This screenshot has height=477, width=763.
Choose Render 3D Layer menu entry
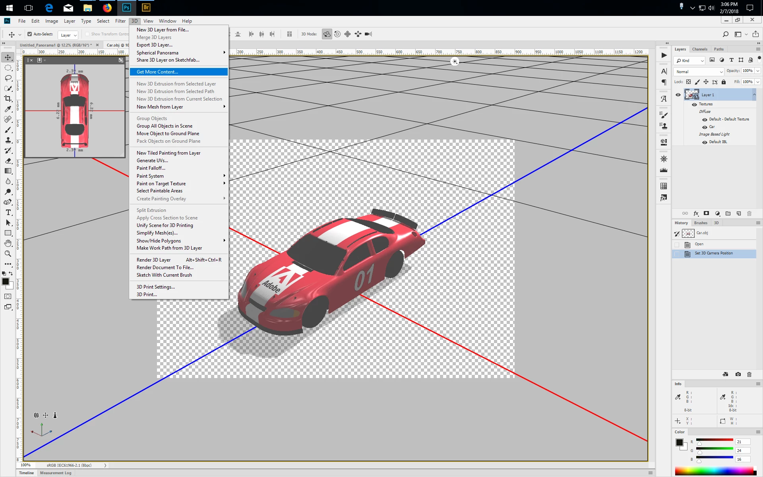coord(153,260)
